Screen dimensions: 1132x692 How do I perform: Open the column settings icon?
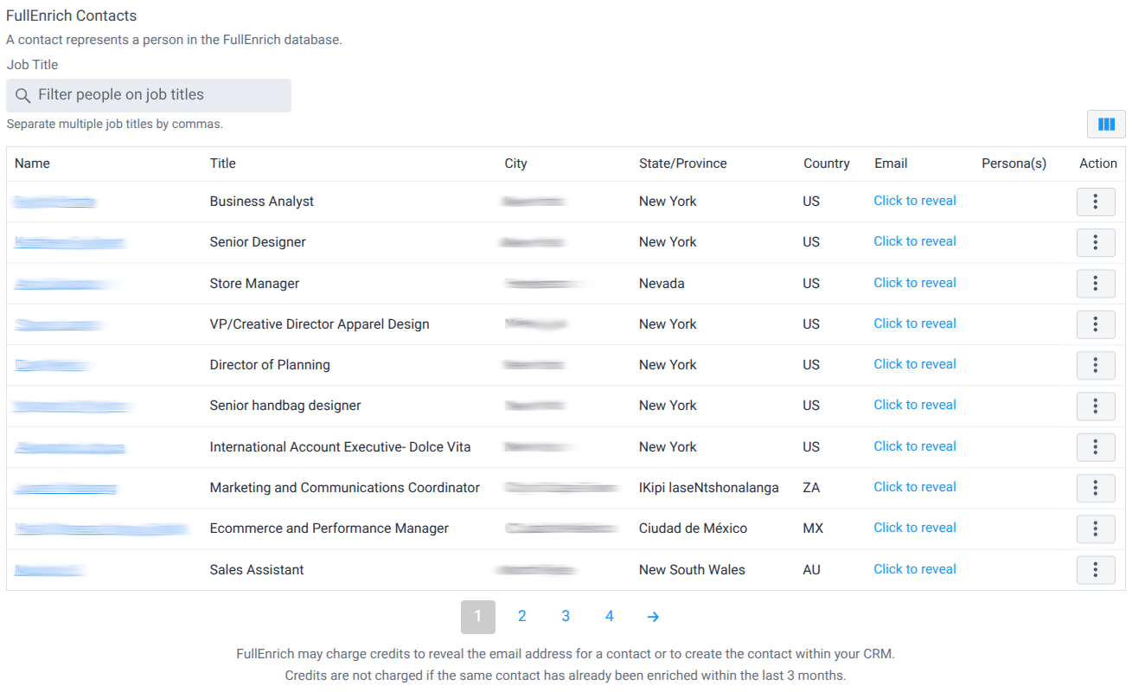tap(1105, 124)
